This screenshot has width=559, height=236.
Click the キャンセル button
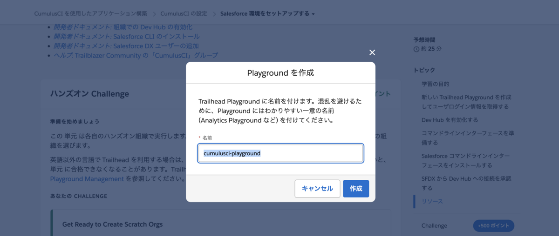[x=317, y=189]
